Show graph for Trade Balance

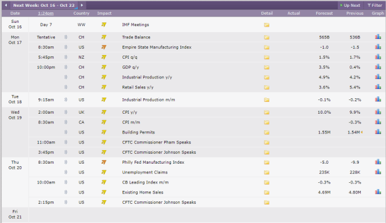(378, 37)
